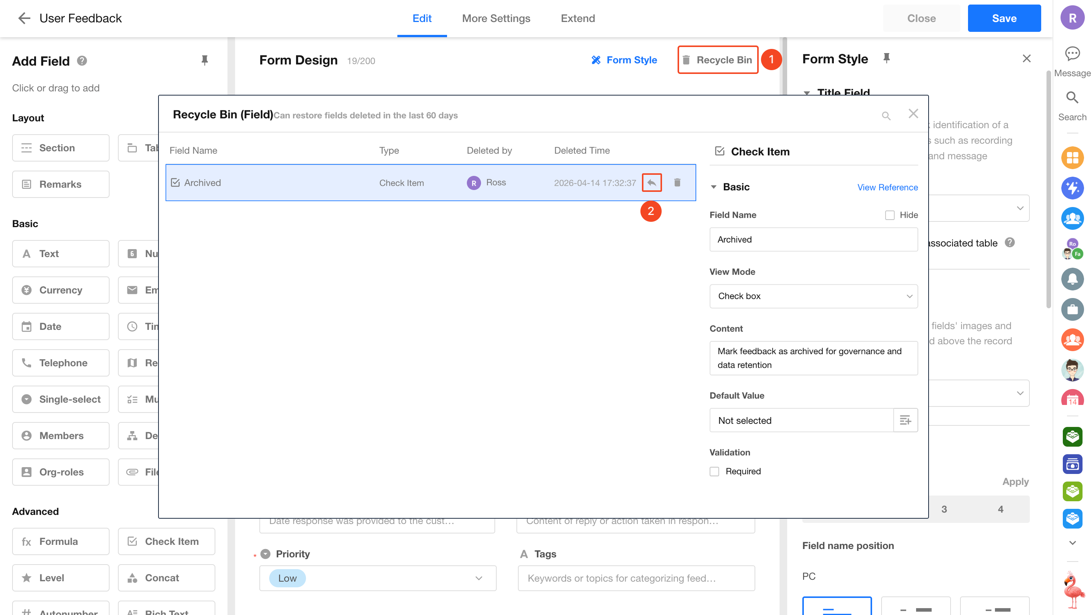Click the Default Value settings icon

tap(905, 420)
